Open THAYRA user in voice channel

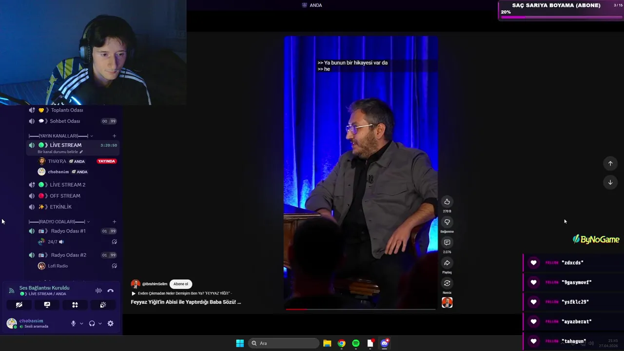[x=57, y=161]
